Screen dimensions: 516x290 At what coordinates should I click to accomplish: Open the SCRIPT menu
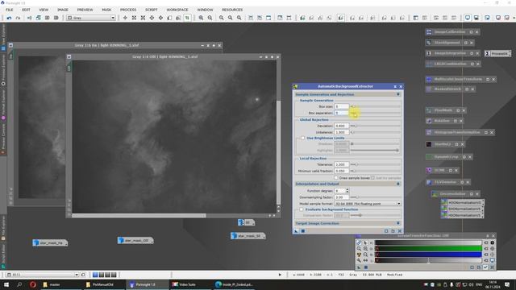[152, 10]
